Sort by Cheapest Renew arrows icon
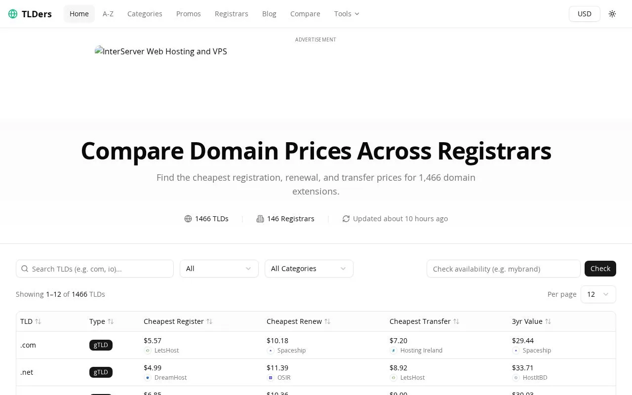The image size is (632, 395). click(327, 321)
